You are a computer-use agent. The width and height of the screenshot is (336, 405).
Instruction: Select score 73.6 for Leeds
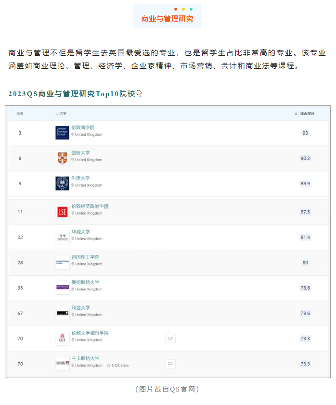coord(305,313)
